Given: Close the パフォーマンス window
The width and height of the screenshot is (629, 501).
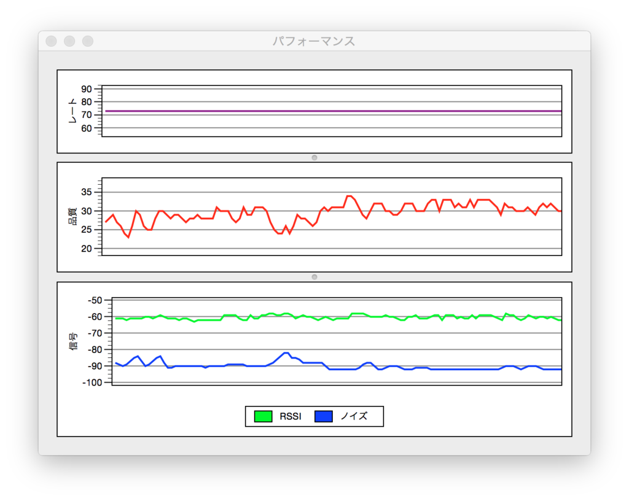Looking at the screenshot, I should [x=52, y=41].
